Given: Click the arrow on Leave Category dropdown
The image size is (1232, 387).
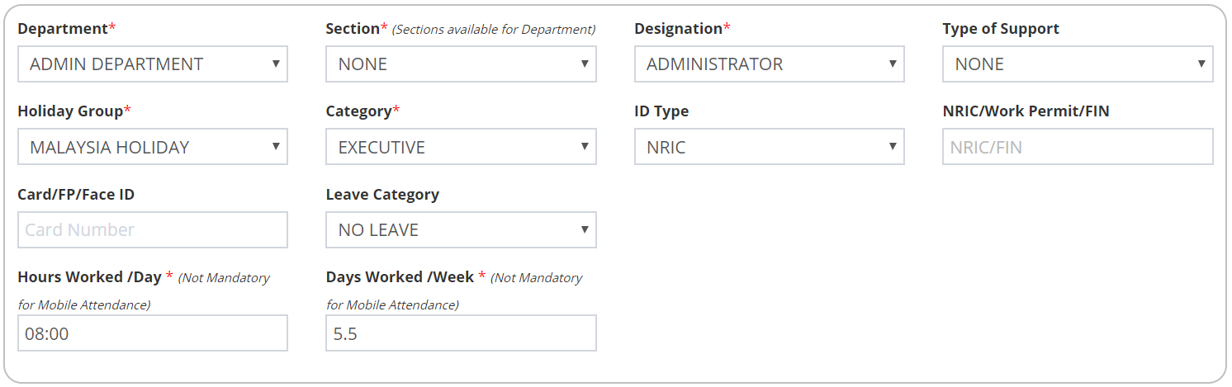Looking at the screenshot, I should coord(585,229).
